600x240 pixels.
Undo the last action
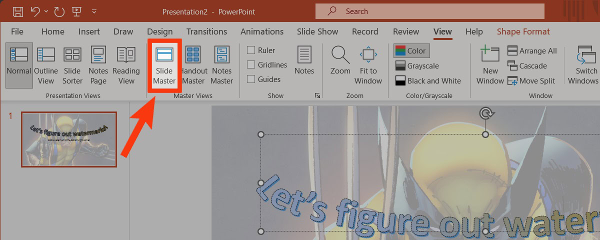34,11
